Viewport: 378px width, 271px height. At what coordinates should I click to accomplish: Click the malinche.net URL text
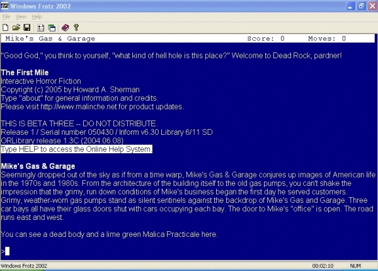click(x=79, y=107)
